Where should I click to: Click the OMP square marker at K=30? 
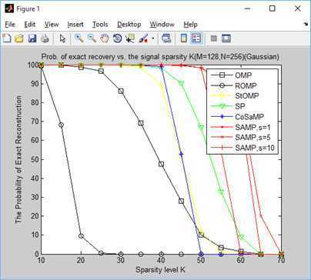tap(121, 91)
